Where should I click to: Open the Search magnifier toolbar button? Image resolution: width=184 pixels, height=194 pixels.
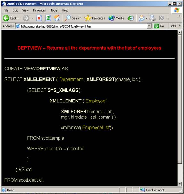pyautogui.click(x=73, y=18)
